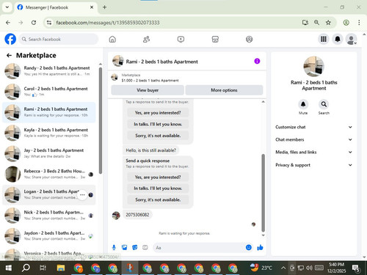Image resolution: width=367 pixels, height=275 pixels.
Task: Choose a sticker in the composer
Action: click(135, 248)
